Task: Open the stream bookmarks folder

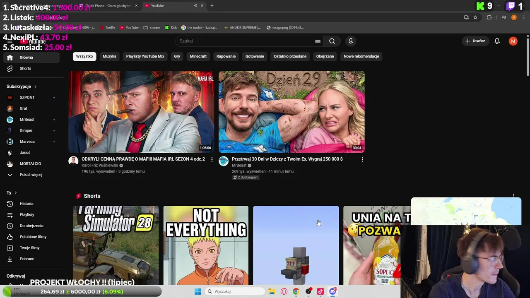Action: 152,28
